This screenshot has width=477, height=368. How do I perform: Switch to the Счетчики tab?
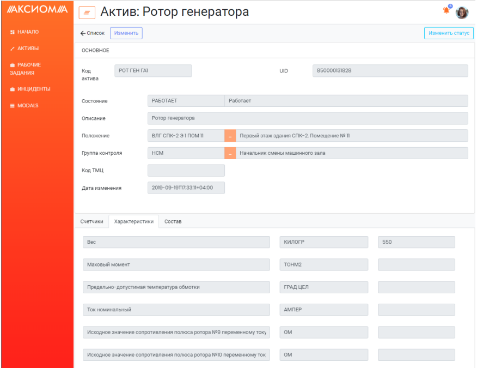coord(91,222)
